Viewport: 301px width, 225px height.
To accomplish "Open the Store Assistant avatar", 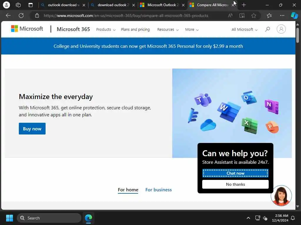I will [x=281, y=195].
